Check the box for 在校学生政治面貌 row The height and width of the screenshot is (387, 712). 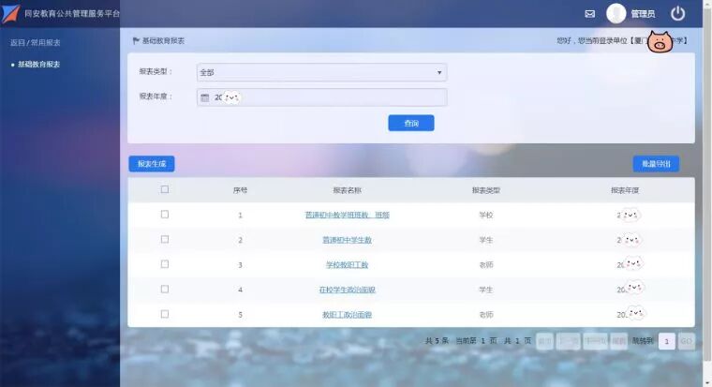coord(164,290)
